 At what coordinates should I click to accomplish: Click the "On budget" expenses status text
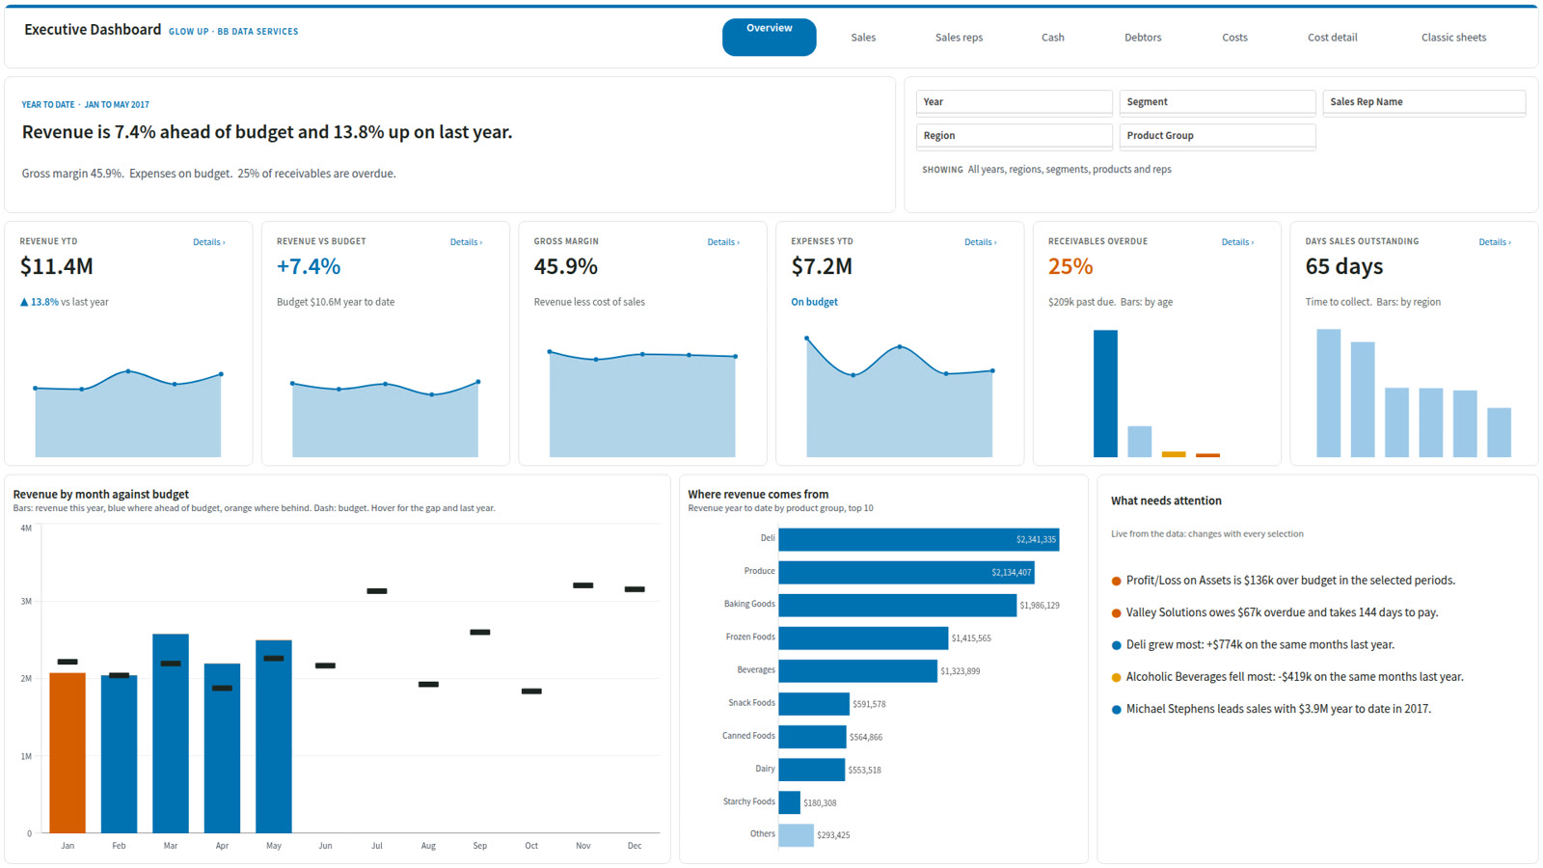(814, 302)
